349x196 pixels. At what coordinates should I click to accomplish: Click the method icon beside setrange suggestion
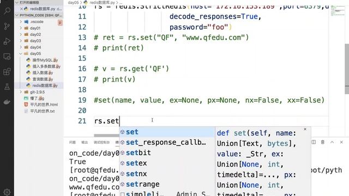[x=122, y=184]
